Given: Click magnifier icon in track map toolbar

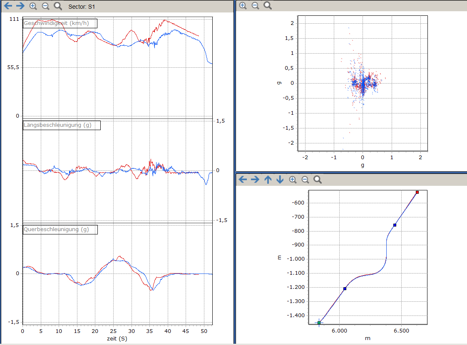Looking at the screenshot, I should tap(318, 180).
